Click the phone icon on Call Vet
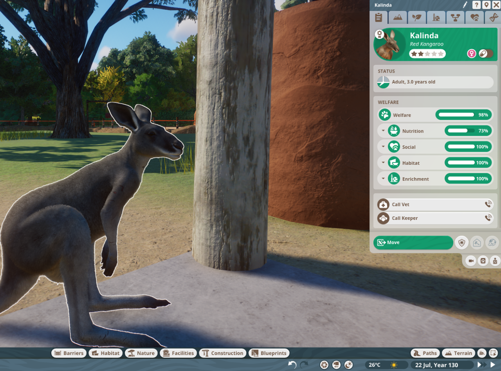The image size is (501, 371). 488,204
